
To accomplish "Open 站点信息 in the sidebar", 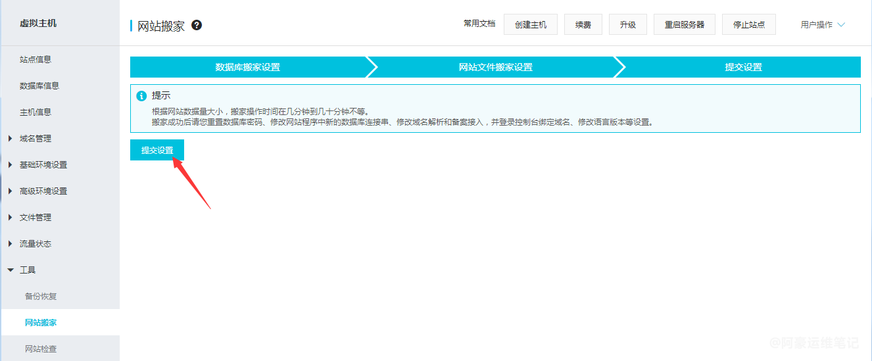I will coord(36,59).
